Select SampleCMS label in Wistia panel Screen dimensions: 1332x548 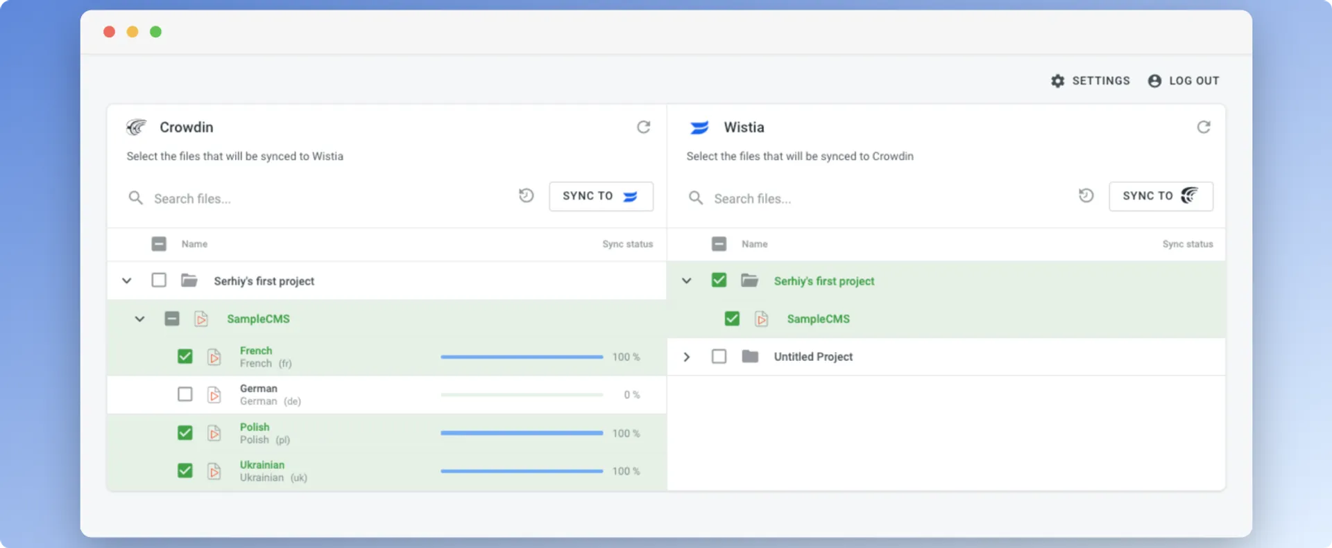coord(818,319)
